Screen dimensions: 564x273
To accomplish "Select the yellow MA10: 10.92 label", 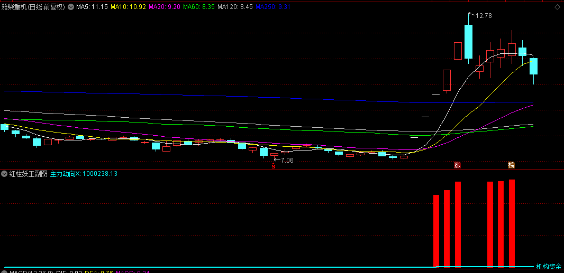I will [128, 7].
